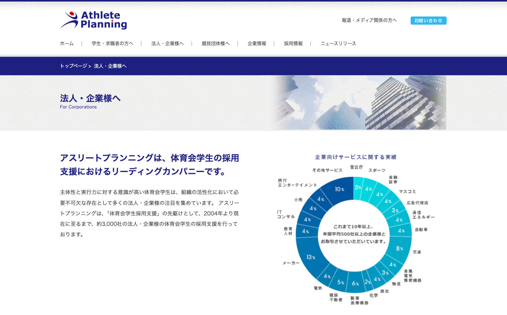This screenshot has width=507, height=315.
Task: Go to ホーム in the navigation
Action: coord(67,43)
